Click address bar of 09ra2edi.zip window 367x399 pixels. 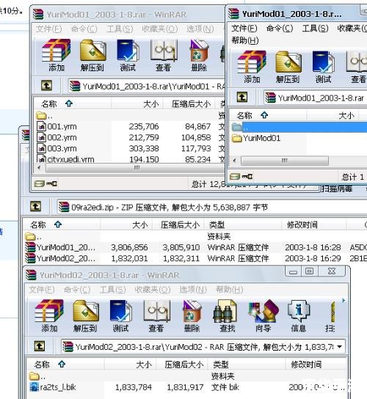coord(211,208)
